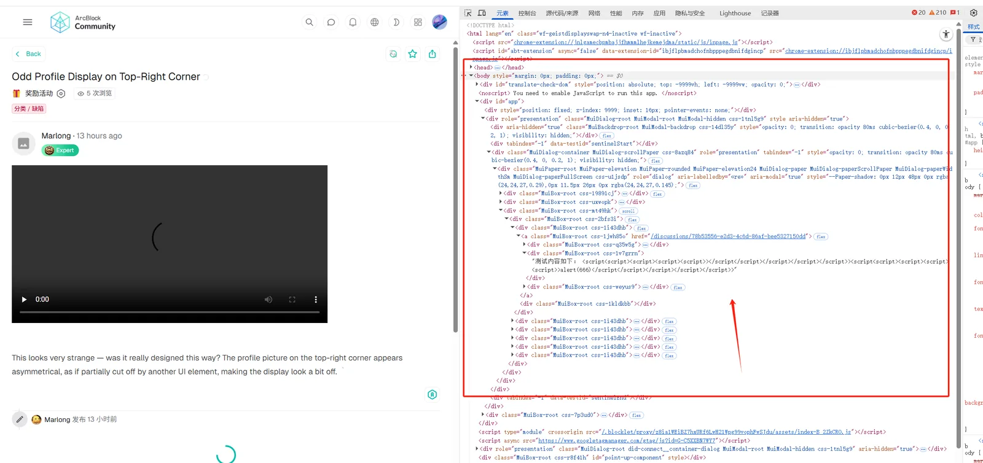Open DevTools settings gear
The image size is (983, 463).
973,13
